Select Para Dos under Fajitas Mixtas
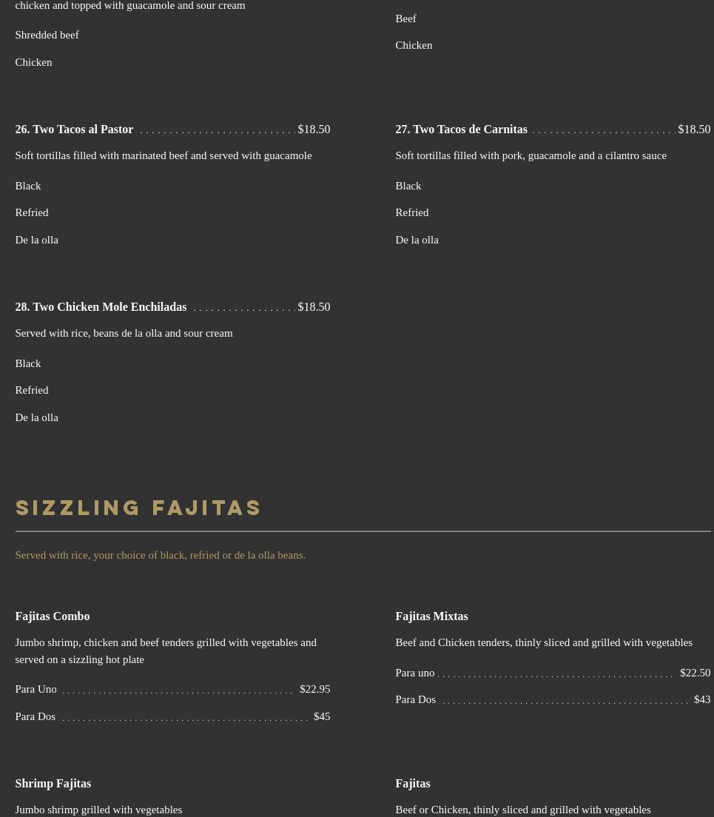Image resolution: width=714 pixels, height=817 pixels. (415, 700)
